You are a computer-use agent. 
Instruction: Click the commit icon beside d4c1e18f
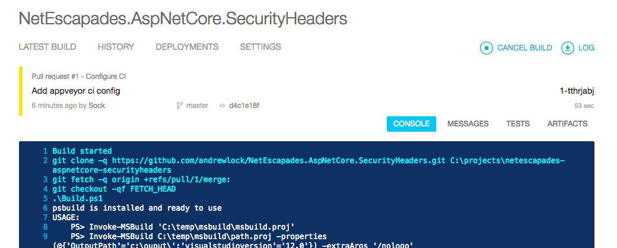click(x=222, y=106)
